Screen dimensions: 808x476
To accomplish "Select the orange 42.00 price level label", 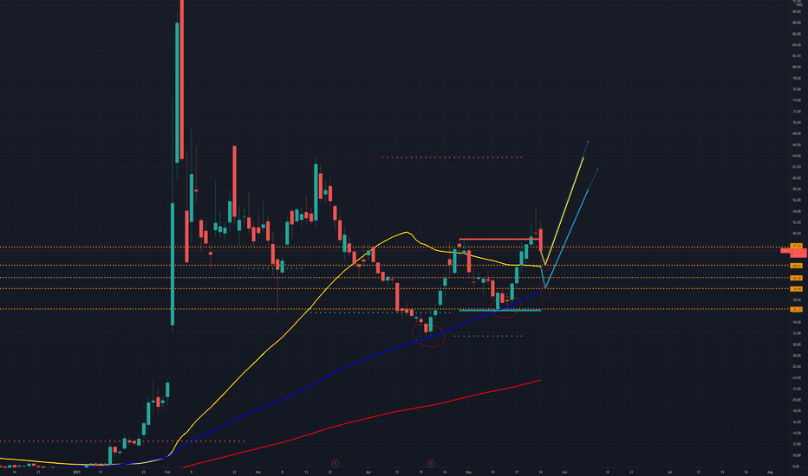I will click(797, 278).
